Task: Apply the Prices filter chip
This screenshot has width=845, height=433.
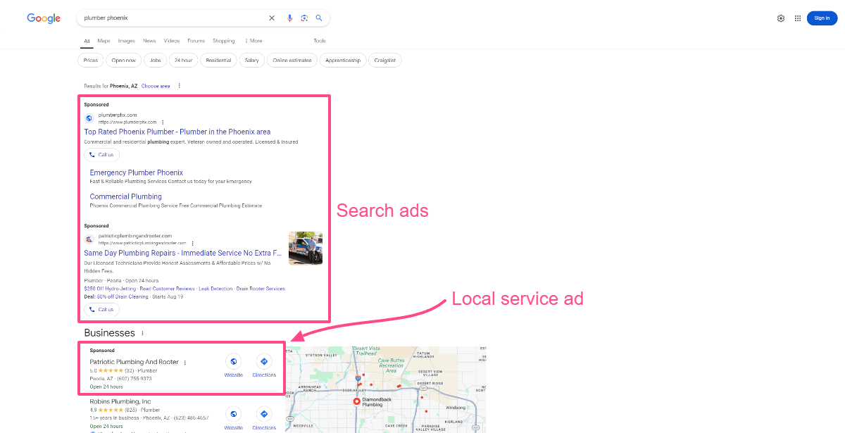Action: (91, 61)
